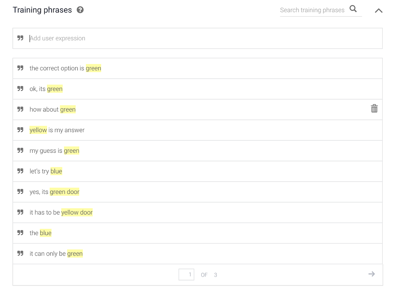Click the help icon beside Training phrases
Image resolution: width=397 pixels, height=301 pixels.
(x=80, y=10)
